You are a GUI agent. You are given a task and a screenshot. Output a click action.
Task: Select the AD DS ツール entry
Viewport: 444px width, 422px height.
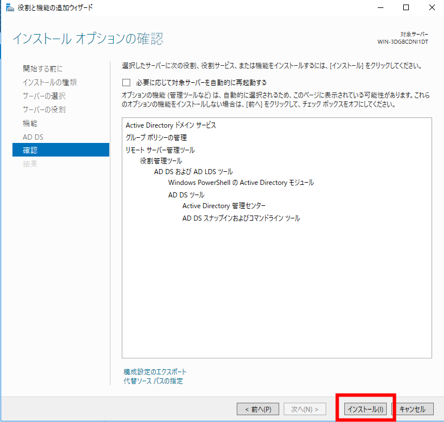[186, 195]
